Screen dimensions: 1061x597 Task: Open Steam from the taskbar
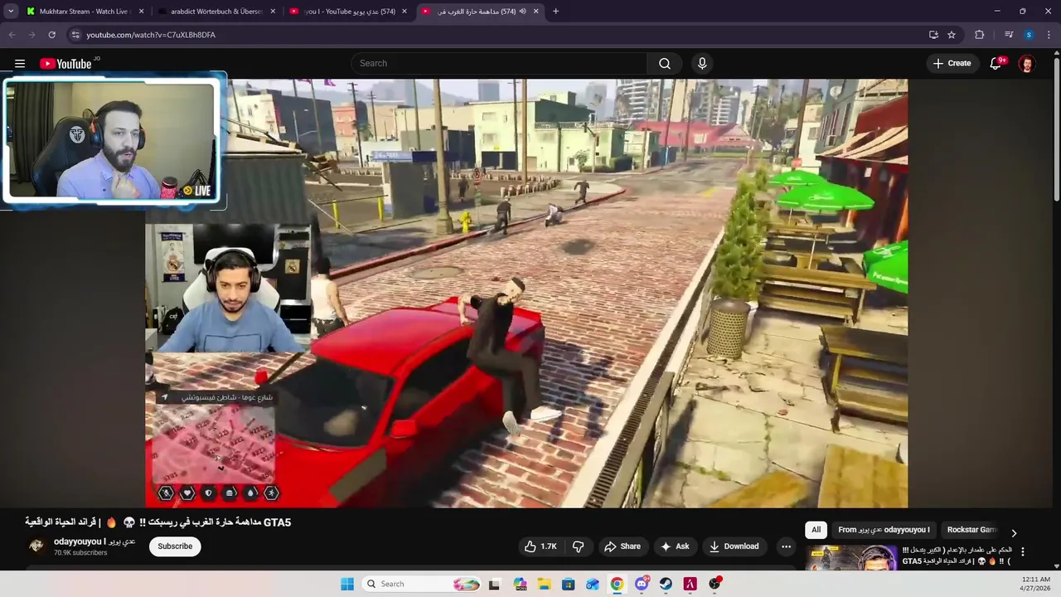(x=666, y=584)
